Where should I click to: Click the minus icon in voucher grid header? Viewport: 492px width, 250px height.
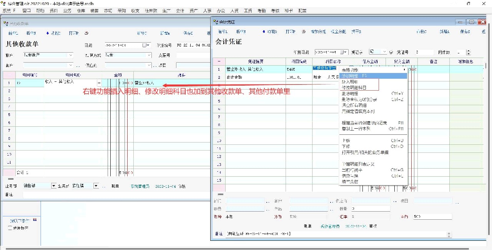click(x=219, y=61)
